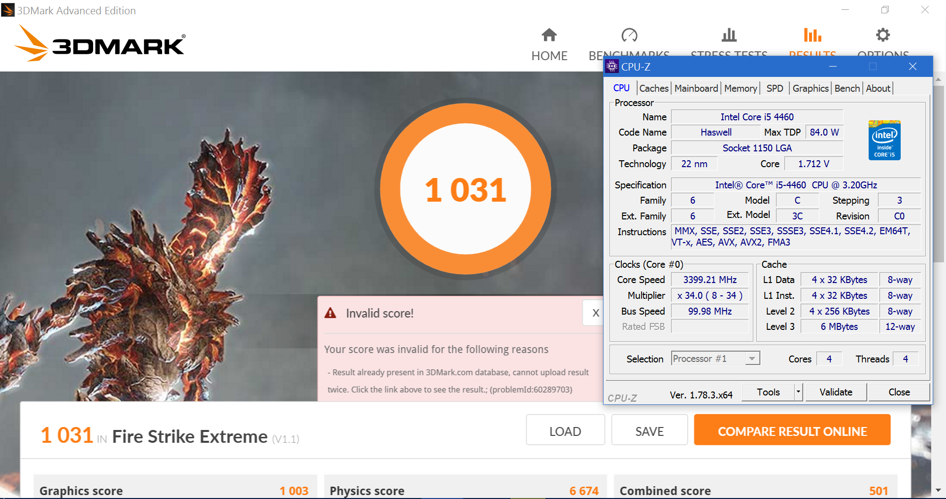Open the Stress Tests bar-chart icon
Viewport: 946px width, 499px height.
point(729,35)
